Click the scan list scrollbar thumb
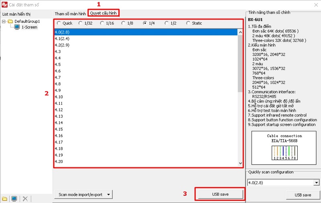Image resolution: width=321 pixels, height=203 pixels. (x=240, y=64)
